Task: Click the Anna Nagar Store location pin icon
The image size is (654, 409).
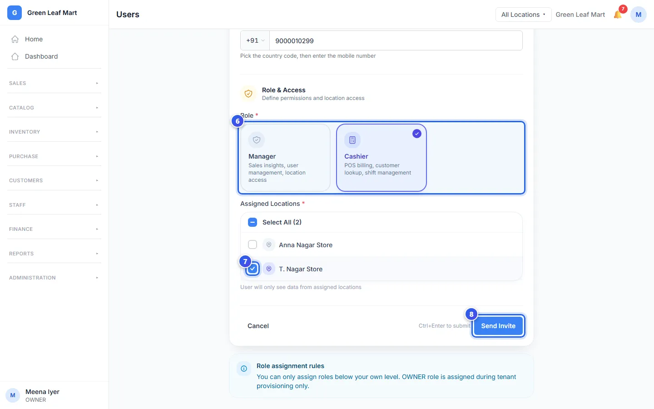Action: click(x=269, y=245)
